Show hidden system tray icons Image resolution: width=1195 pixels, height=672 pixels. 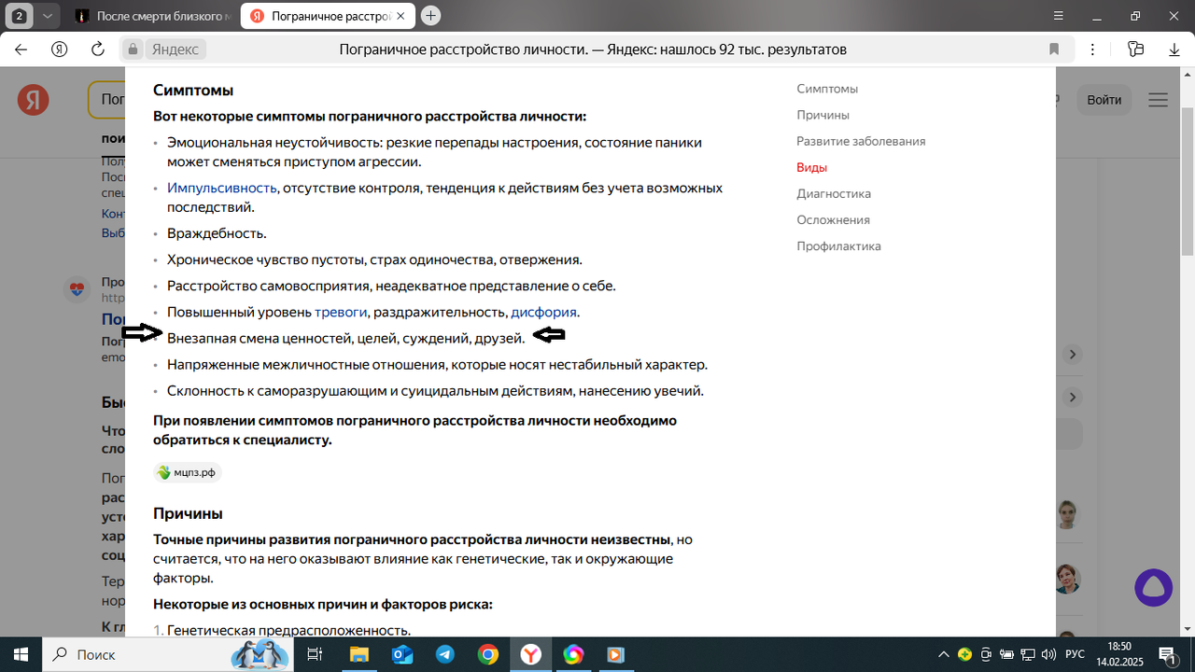point(944,654)
